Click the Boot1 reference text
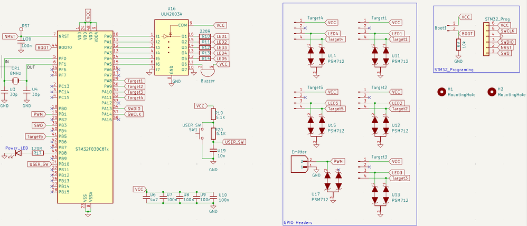The width and height of the screenshot is (527, 226). click(x=440, y=28)
